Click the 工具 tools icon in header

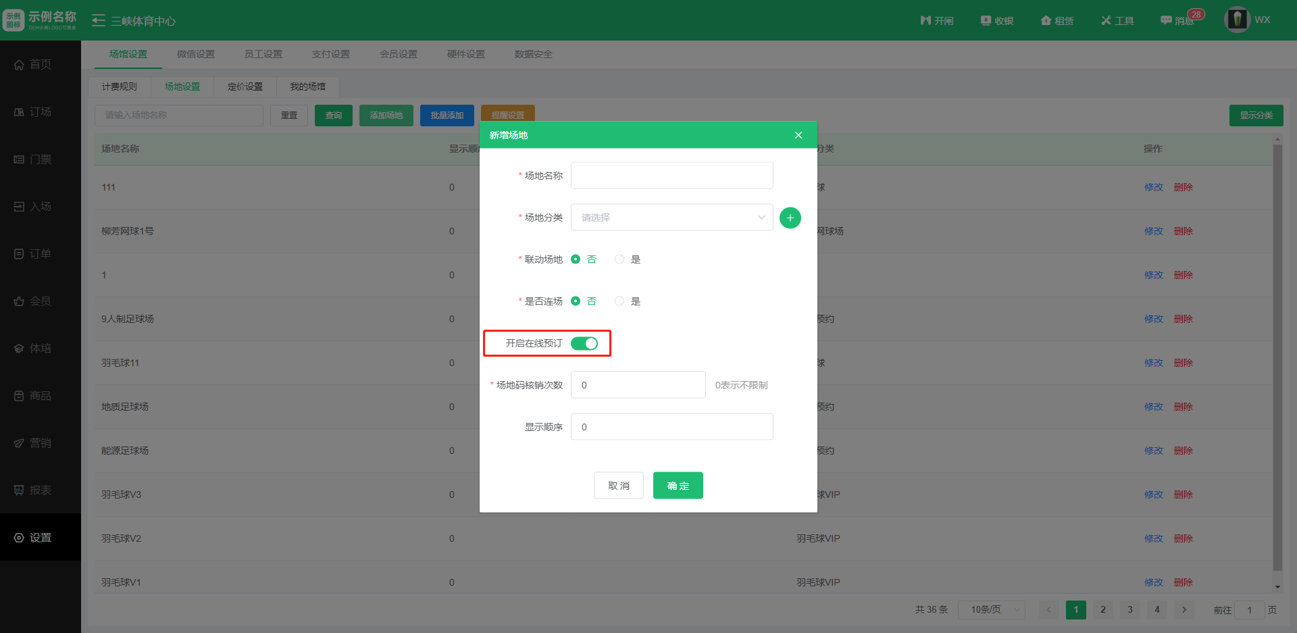(1117, 21)
